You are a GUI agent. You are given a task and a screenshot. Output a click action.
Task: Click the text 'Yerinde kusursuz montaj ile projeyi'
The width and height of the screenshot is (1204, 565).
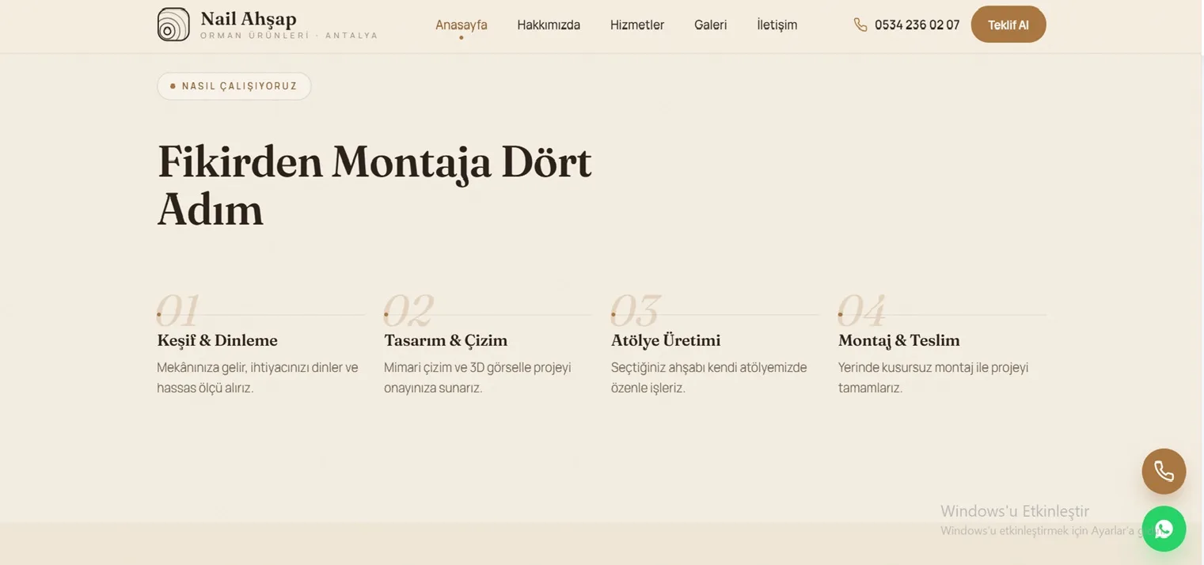click(x=933, y=367)
